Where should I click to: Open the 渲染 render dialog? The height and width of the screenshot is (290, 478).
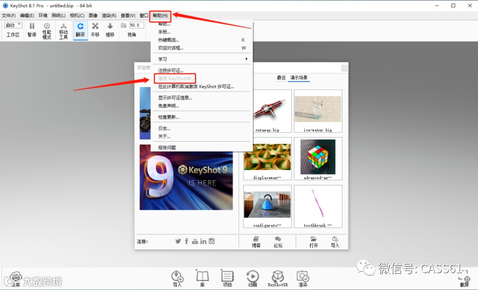click(x=303, y=279)
